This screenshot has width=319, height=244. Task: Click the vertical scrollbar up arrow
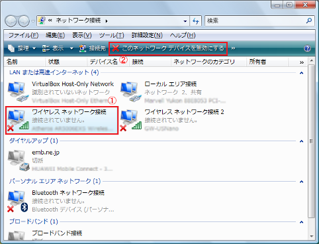point(311,60)
